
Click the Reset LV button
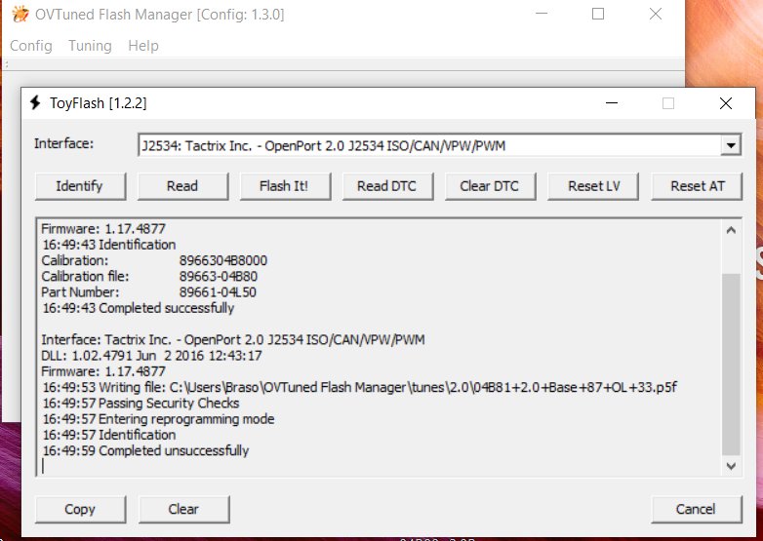pyautogui.click(x=592, y=186)
